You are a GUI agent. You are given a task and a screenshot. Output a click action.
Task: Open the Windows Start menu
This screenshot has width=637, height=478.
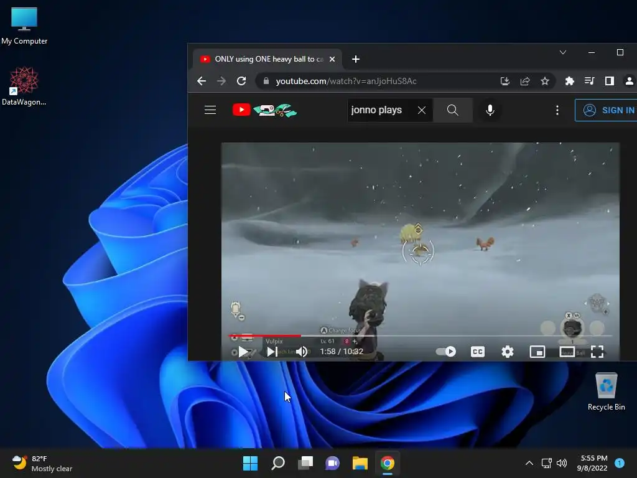(250, 463)
